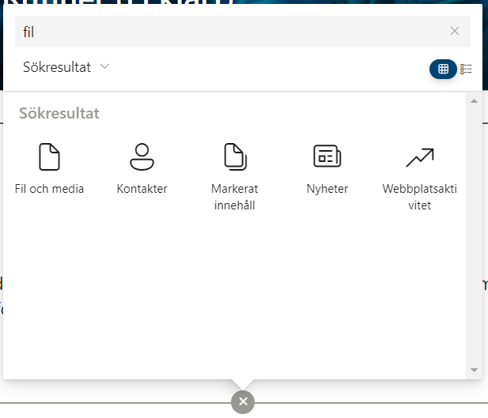This screenshot has width=488, height=418.
Task: Click into the search field containing "fil"
Action: [229, 32]
